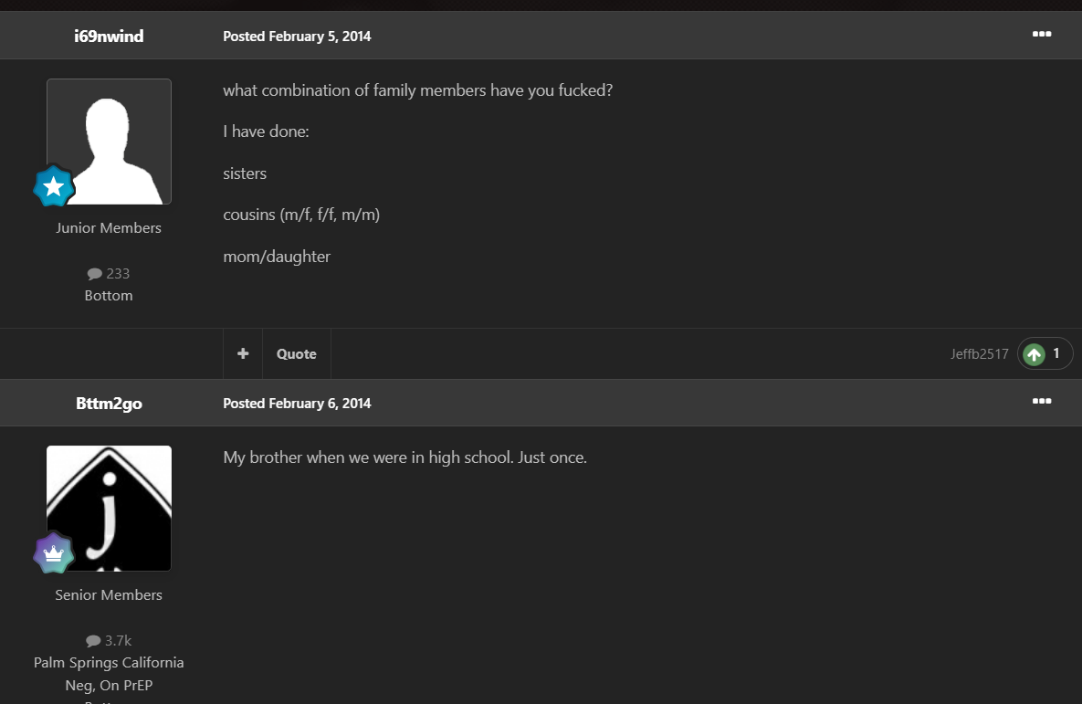Click the 3.7k post count
Viewport: 1082px width, 704px height.
click(x=118, y=640)
